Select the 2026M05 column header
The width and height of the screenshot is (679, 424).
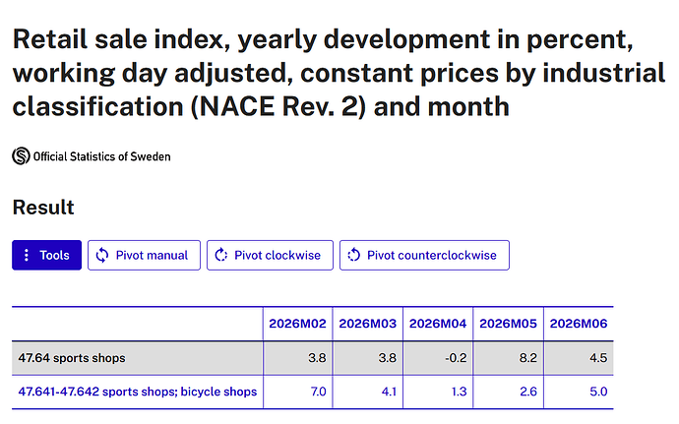(508, 324)
